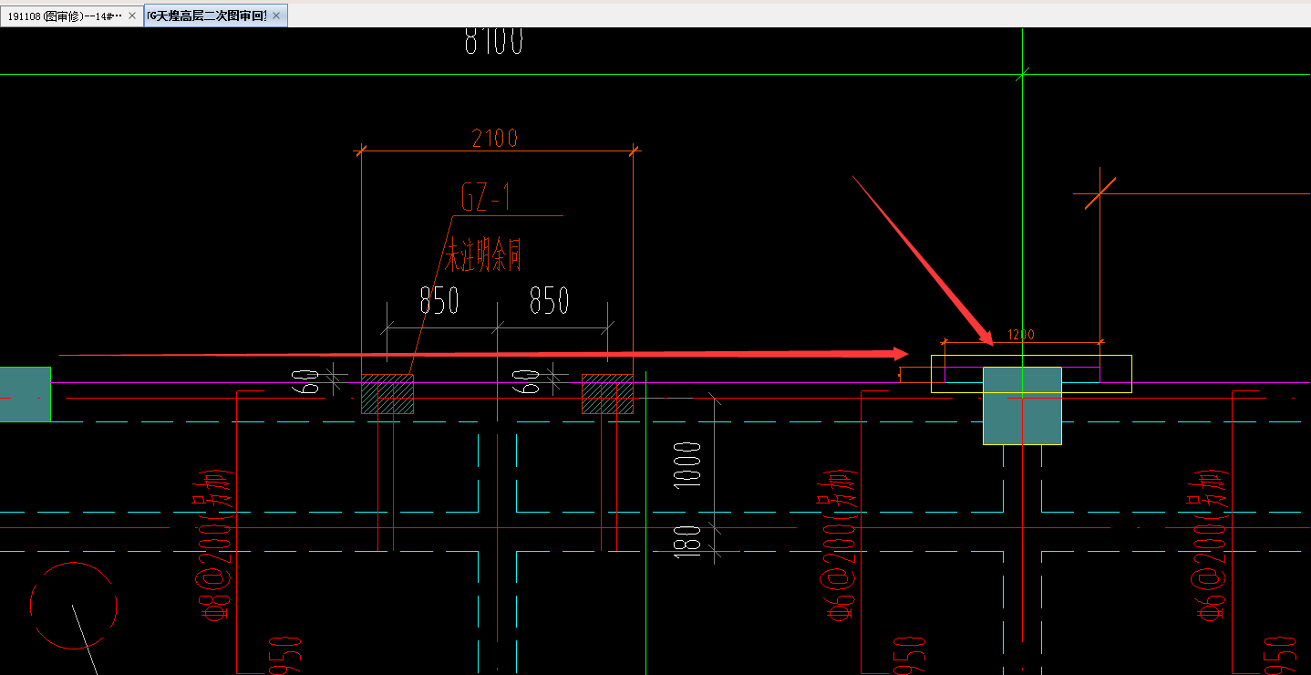Select the right 850 dimension text

pyautogui.click(x=550, y=300)
